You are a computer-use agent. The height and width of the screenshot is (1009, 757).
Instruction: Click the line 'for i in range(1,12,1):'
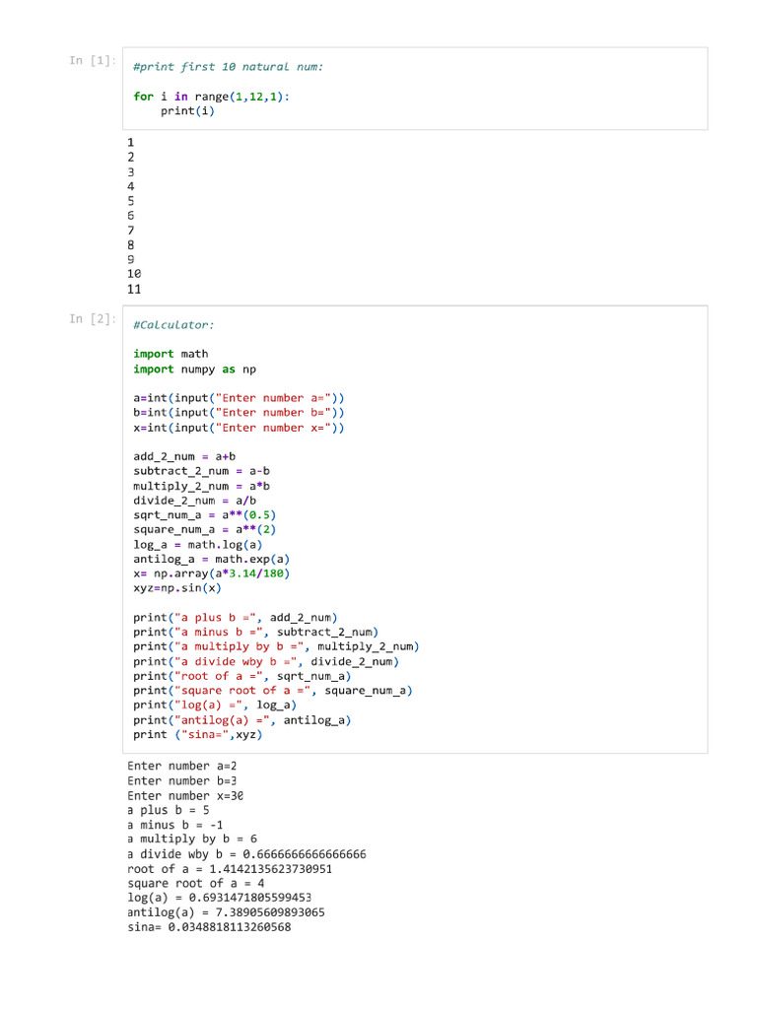tap(211, 97)
